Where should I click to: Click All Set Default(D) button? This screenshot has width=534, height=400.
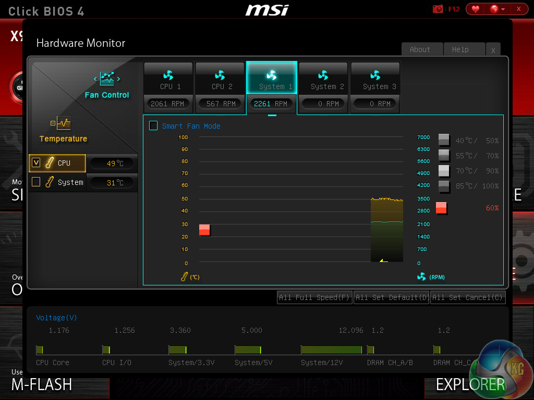[391, 297]
